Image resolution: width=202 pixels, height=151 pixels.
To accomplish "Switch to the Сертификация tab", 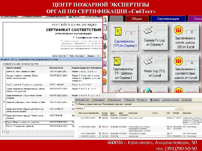I will [168, 19].
